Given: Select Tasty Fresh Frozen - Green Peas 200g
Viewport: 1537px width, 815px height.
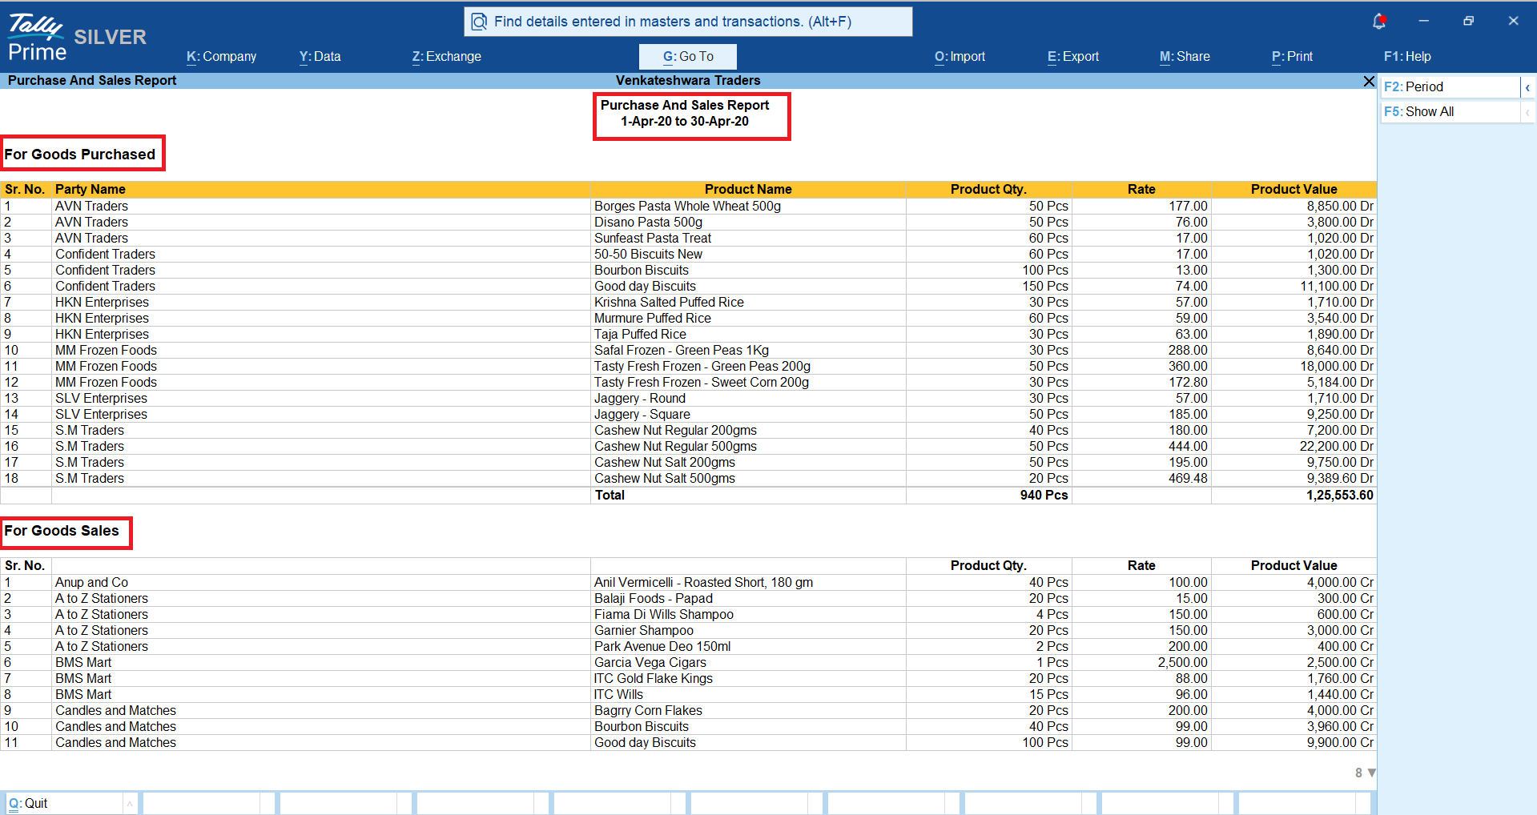Looking at the screenshot, I should (702, 367).
